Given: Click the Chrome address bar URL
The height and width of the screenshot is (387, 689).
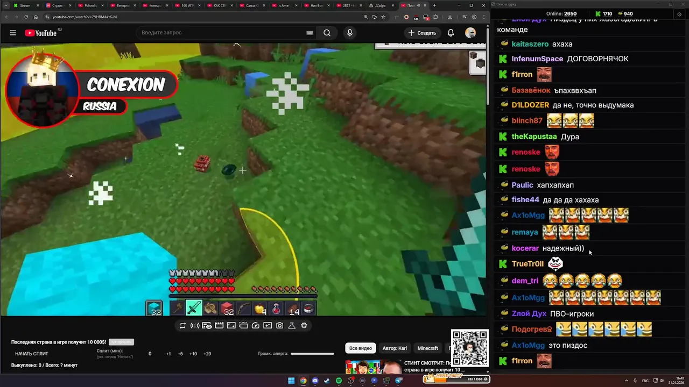Looking at the screenshot, I should point(85,17).
